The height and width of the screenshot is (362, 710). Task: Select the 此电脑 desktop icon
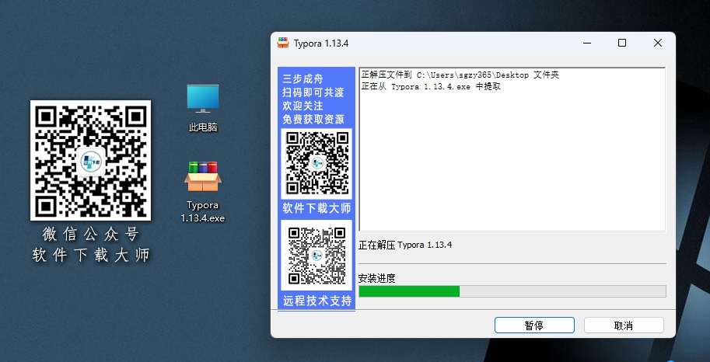[203, 109]
